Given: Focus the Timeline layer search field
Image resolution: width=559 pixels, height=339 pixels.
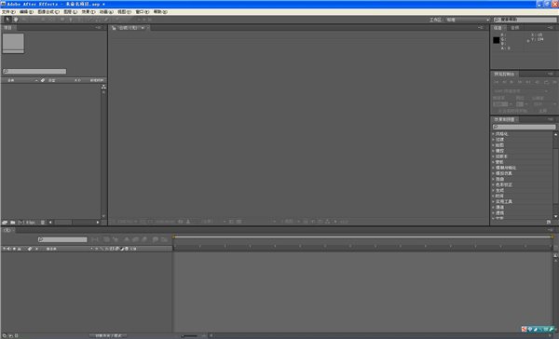Looking at the screenshot, I should (62, 239).
